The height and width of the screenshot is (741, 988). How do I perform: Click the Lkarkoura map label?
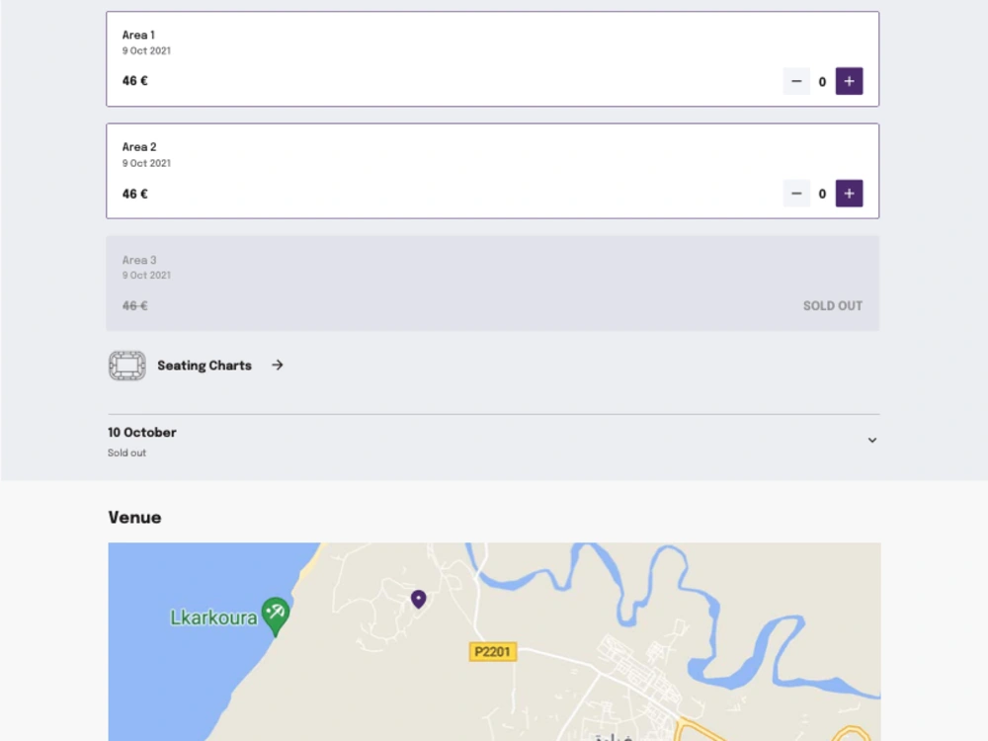[213, 617]
